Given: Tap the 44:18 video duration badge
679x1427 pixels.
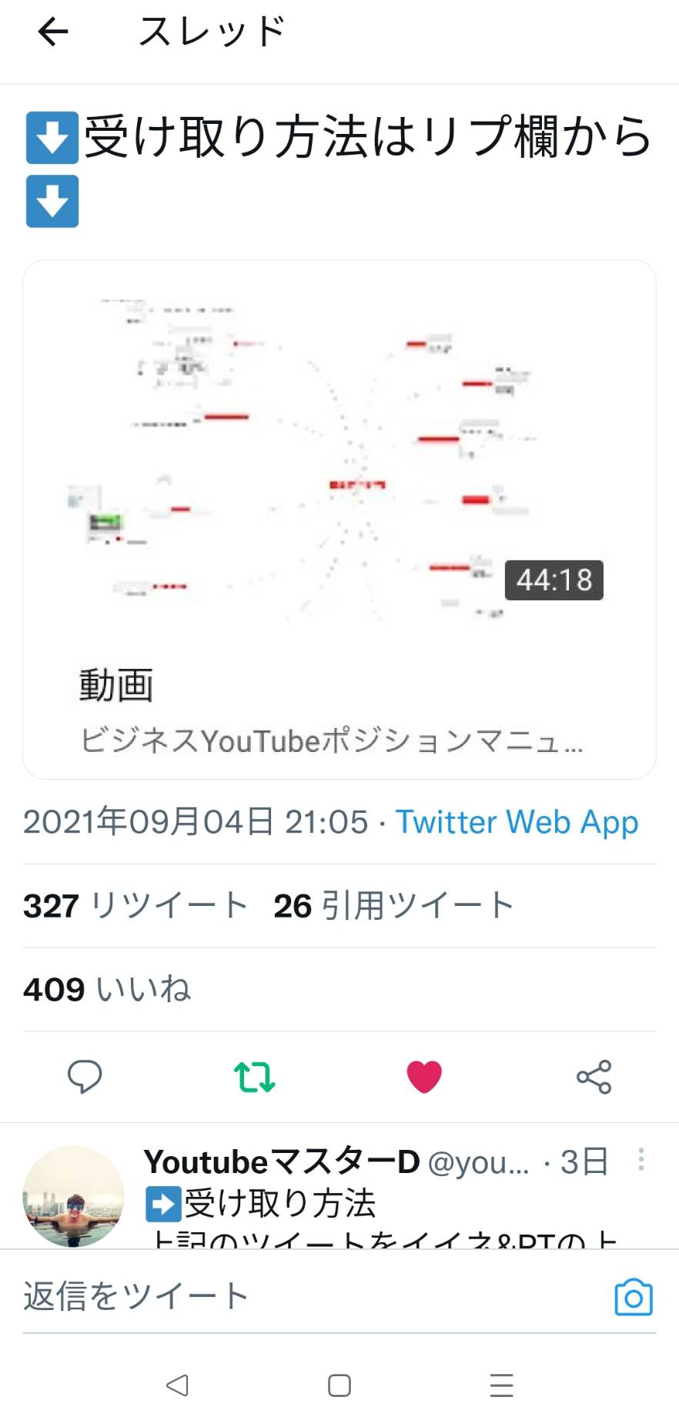Looking at the screenshot, I should click(x=554, y=580).
